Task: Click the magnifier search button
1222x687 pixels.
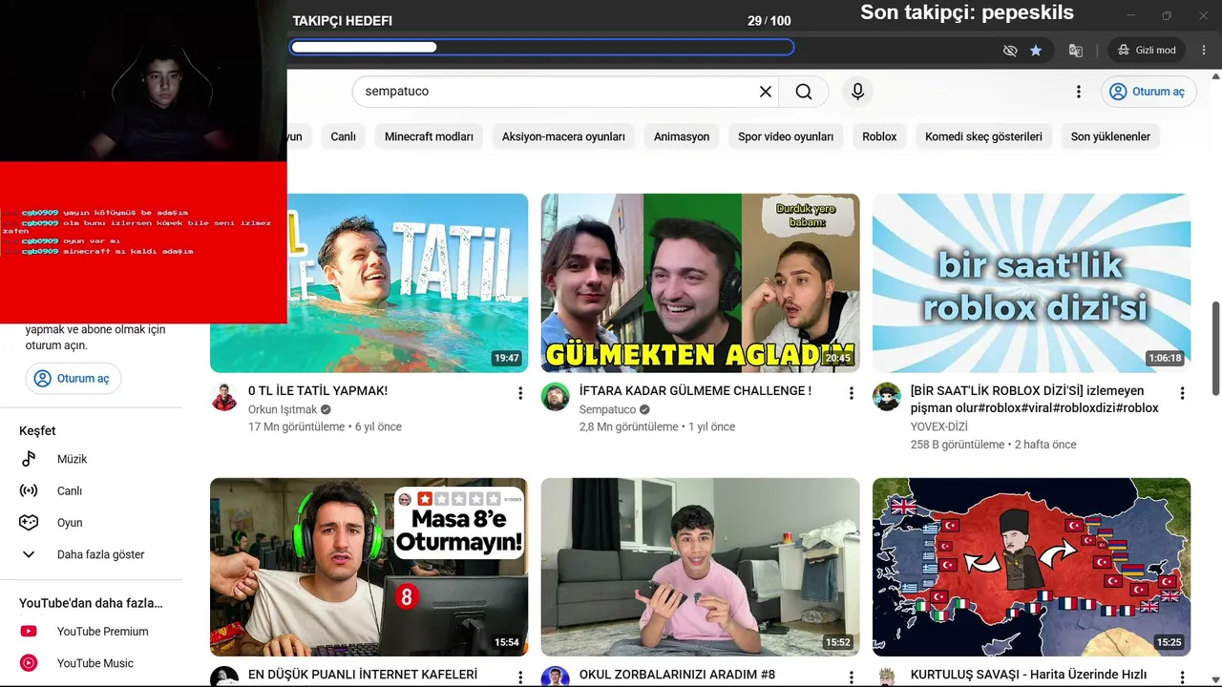Action: click(x=804, y=92)
